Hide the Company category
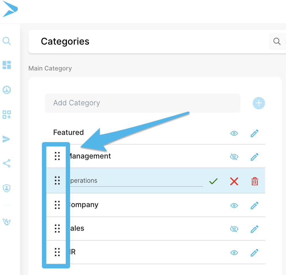This screenshot has width=286, height=275. tap(234, 205)
